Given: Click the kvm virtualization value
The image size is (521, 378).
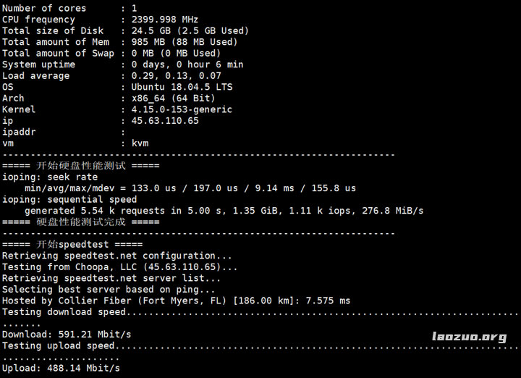Looking at the screenshot, I should coord(140,143).
